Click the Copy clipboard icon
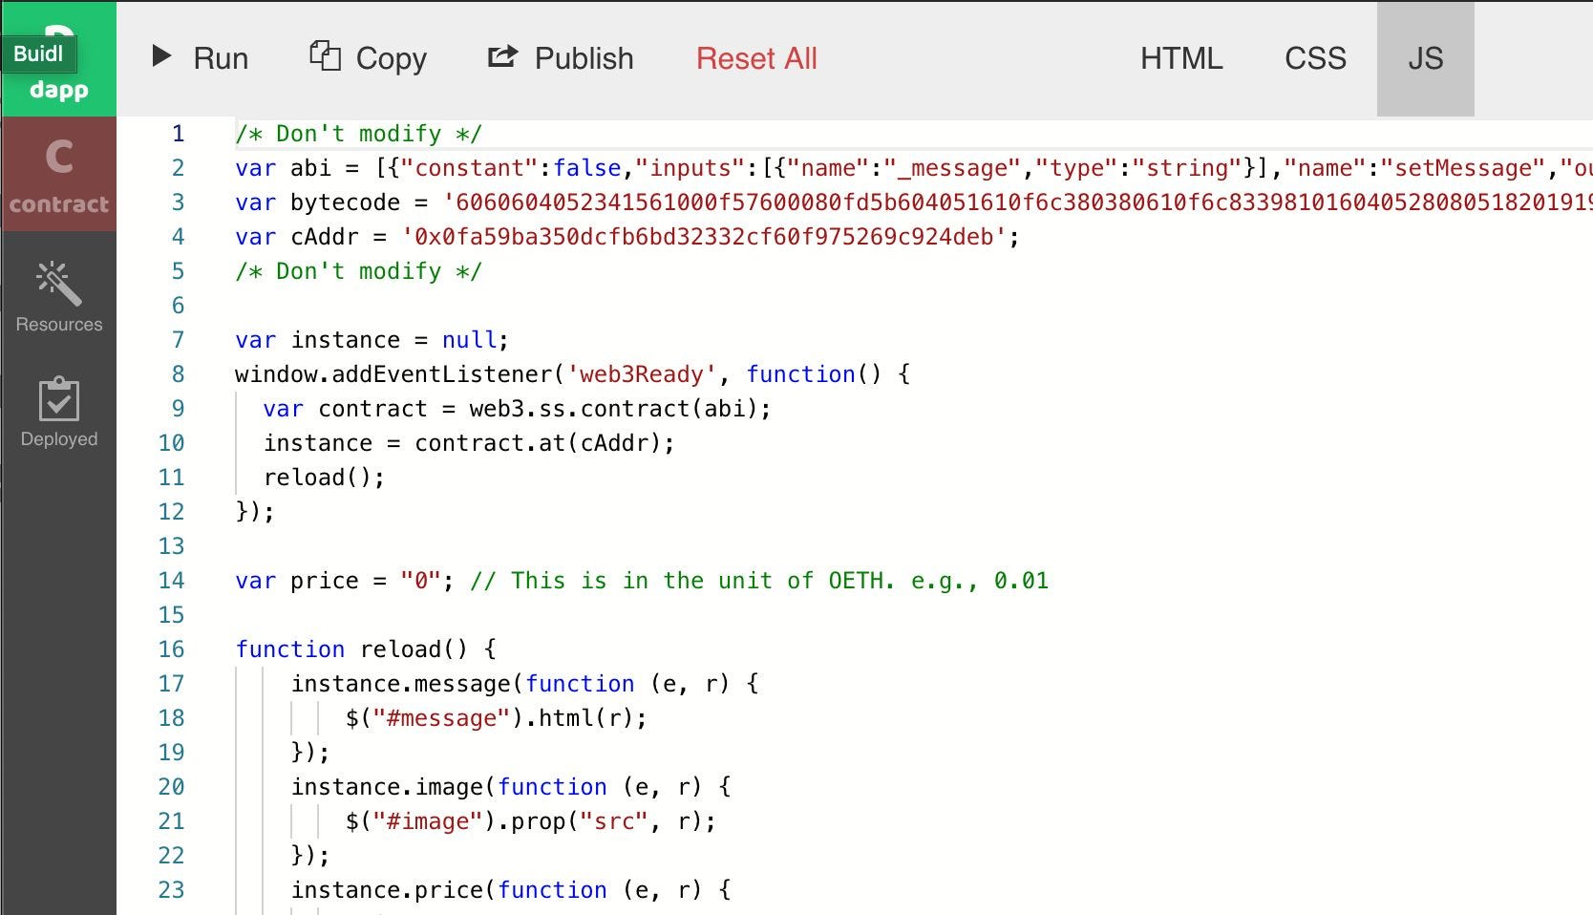This screenshot has height=915, width=1593. (325, 56)
